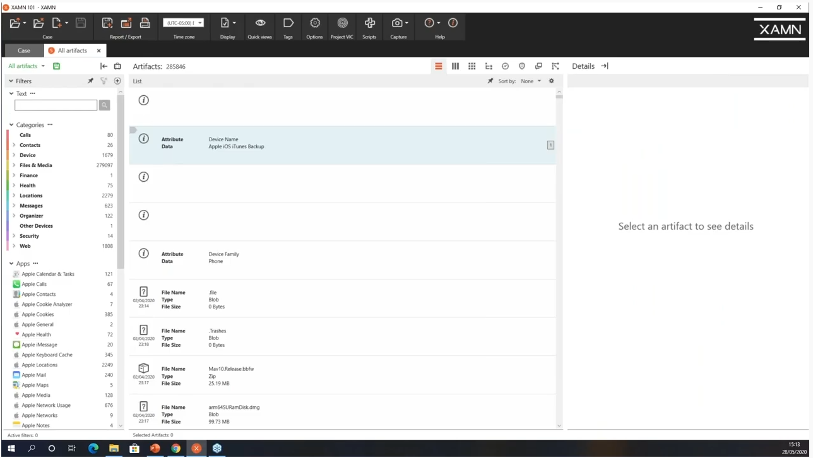
Task: Expand the Files & Media category
Action: coord(14,165)
